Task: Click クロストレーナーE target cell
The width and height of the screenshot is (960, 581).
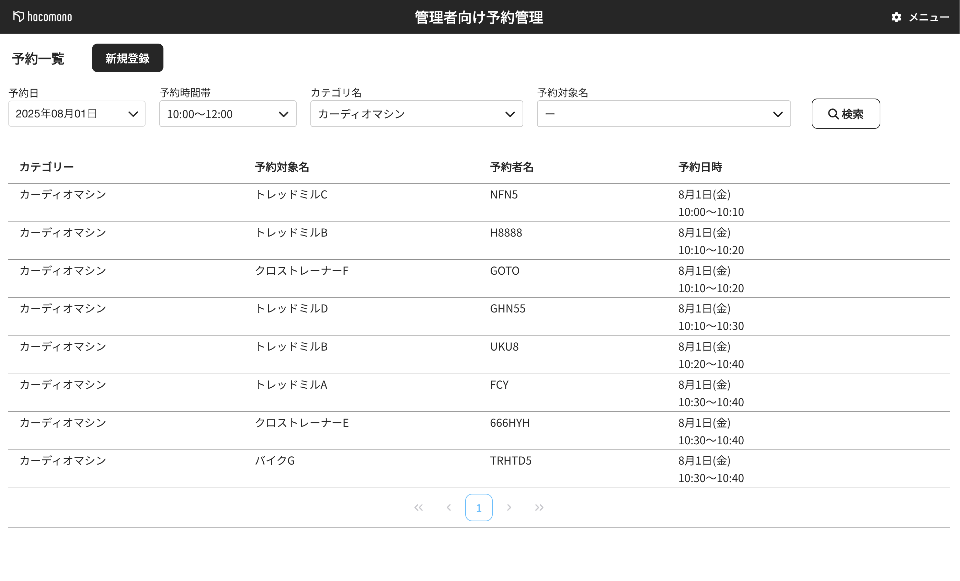Action: (x=301, y=423)
